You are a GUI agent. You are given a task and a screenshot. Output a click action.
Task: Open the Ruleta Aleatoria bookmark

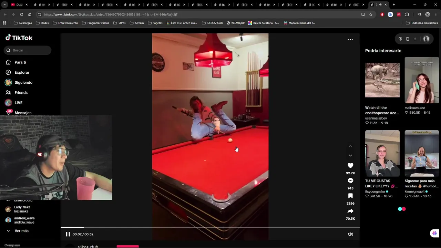(x=263, y=23)
